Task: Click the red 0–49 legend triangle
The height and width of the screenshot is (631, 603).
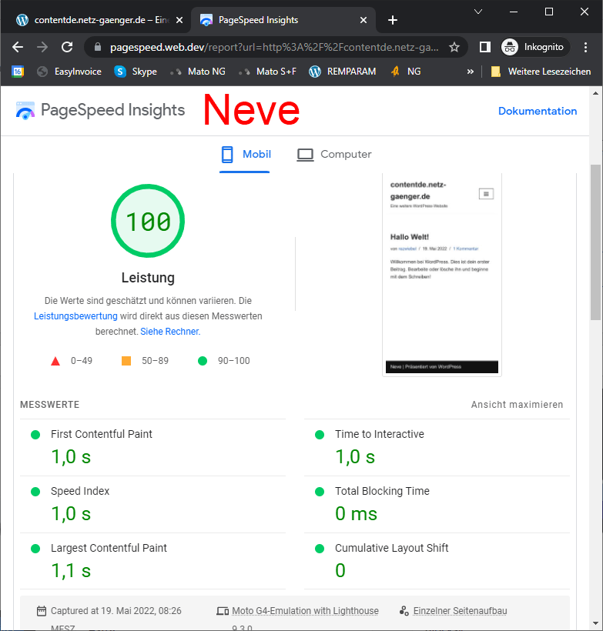Action: pos(55,361)
